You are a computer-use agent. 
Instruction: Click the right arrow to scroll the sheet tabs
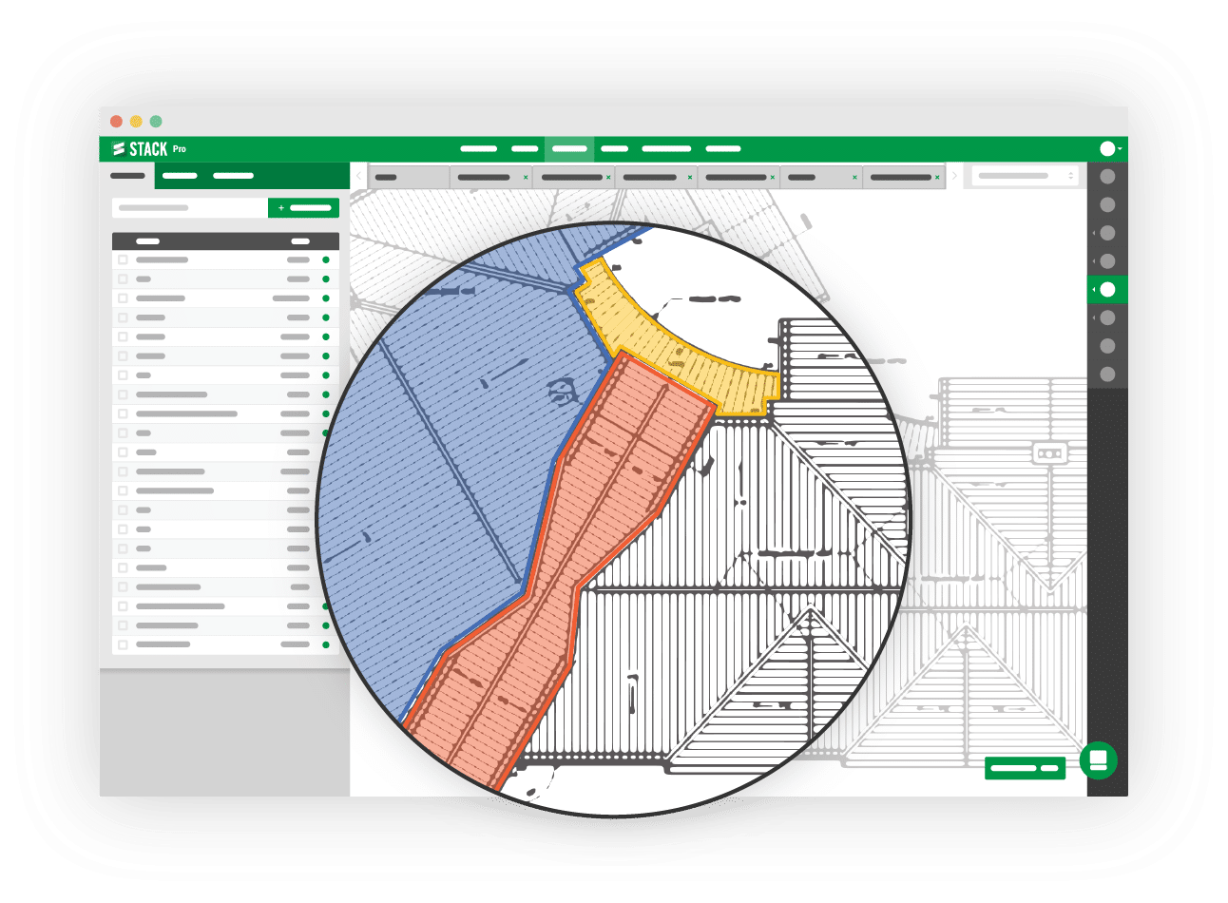(955, 176)
